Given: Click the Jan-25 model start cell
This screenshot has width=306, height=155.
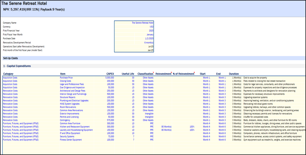Looking at the screenshot, I should [x=150, y=50].
